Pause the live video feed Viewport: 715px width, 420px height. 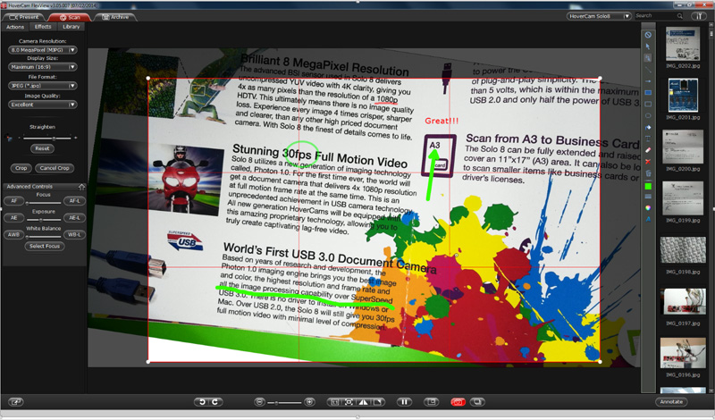point(404,402)
